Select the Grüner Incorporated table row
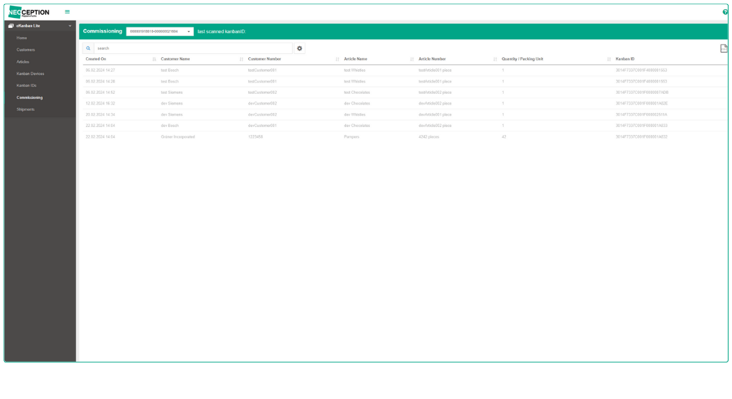Image resolution: width=732 pixels, height=399 pixels. tap(405, 137)
